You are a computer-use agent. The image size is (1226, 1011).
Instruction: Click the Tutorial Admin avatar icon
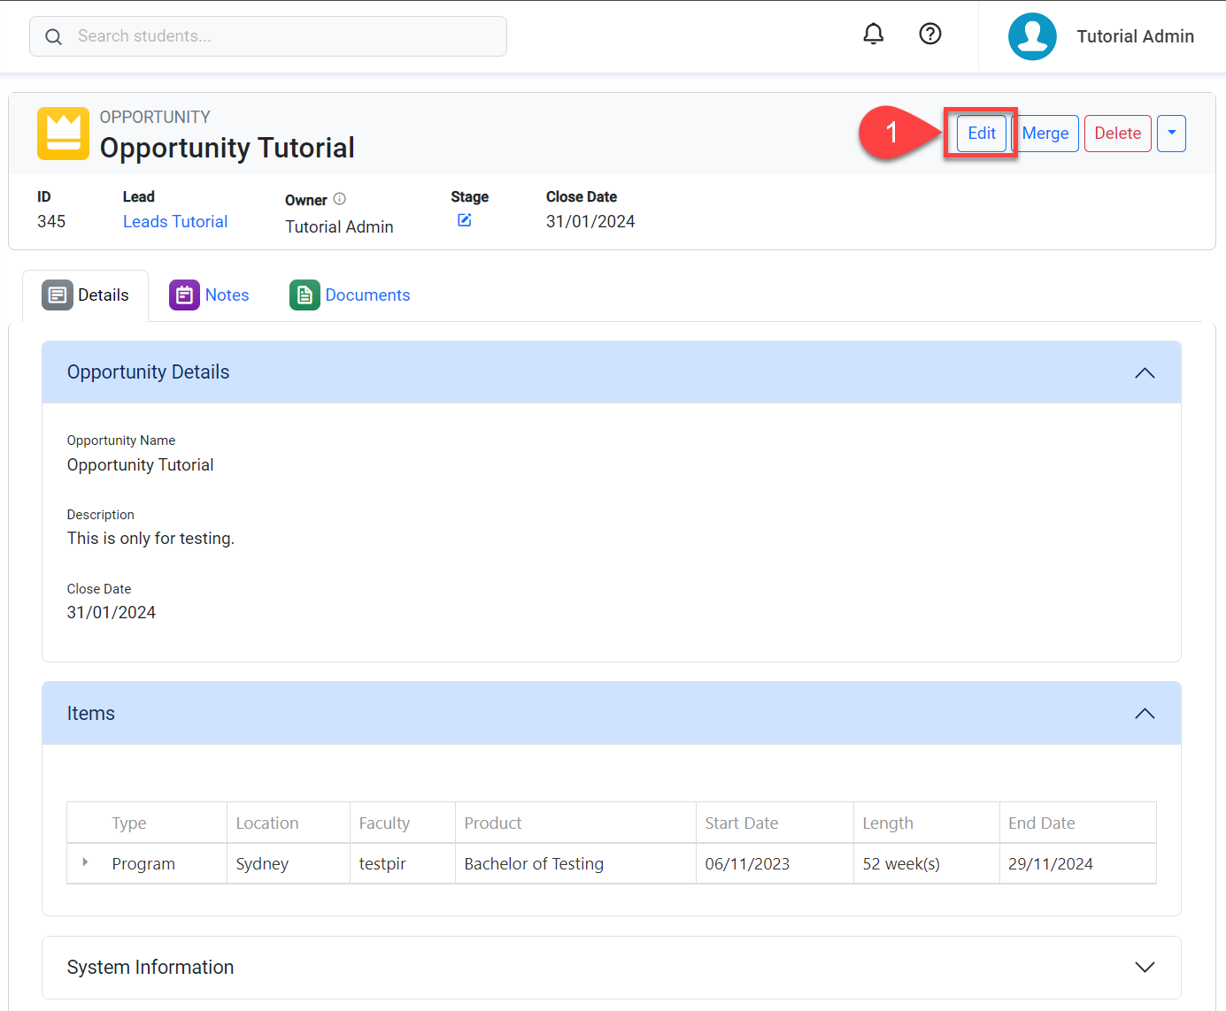(x=1032, y=36)
